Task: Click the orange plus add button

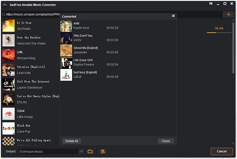Action: coord(229,15)
